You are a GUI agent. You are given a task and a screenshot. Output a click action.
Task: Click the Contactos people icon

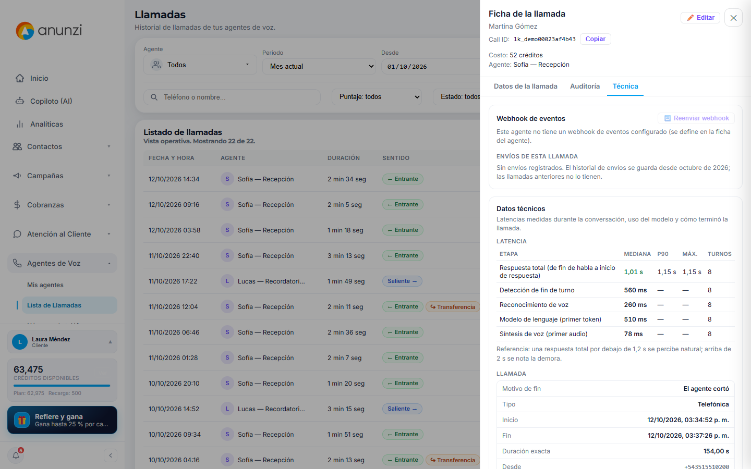pos(17,146)
